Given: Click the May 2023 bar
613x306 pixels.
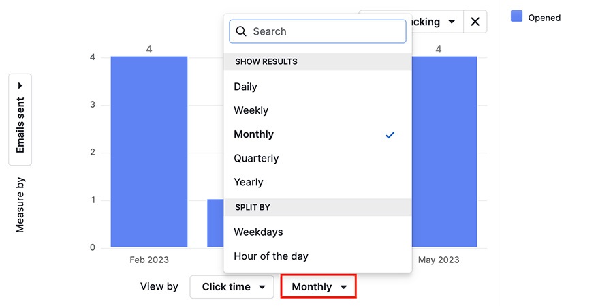Looking at the screenshot, I should click(x=444, y=151).
